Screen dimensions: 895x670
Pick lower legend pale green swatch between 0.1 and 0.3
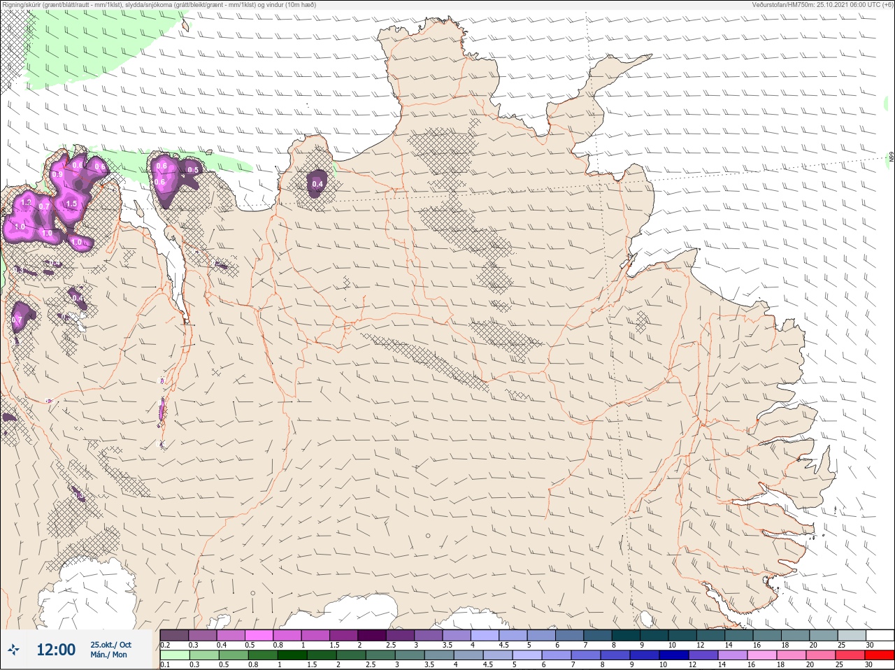[174, 655]
